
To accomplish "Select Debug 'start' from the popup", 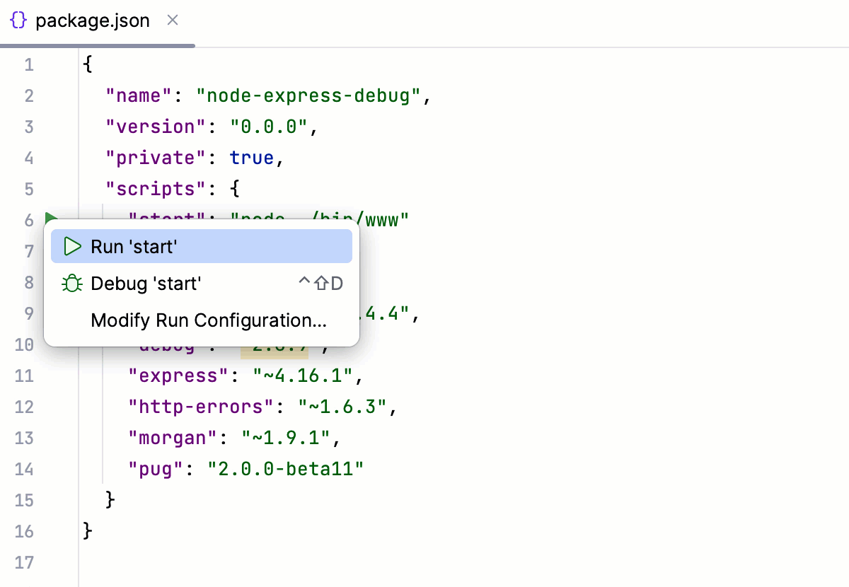I will pyautogui.click(x=146, y=283).
